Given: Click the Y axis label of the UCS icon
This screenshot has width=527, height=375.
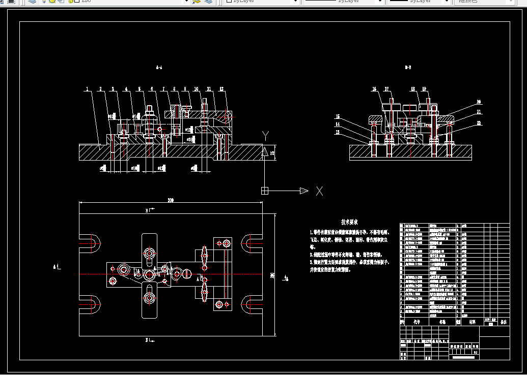Looking at the screenshot, I should click(x=265, y=136).
